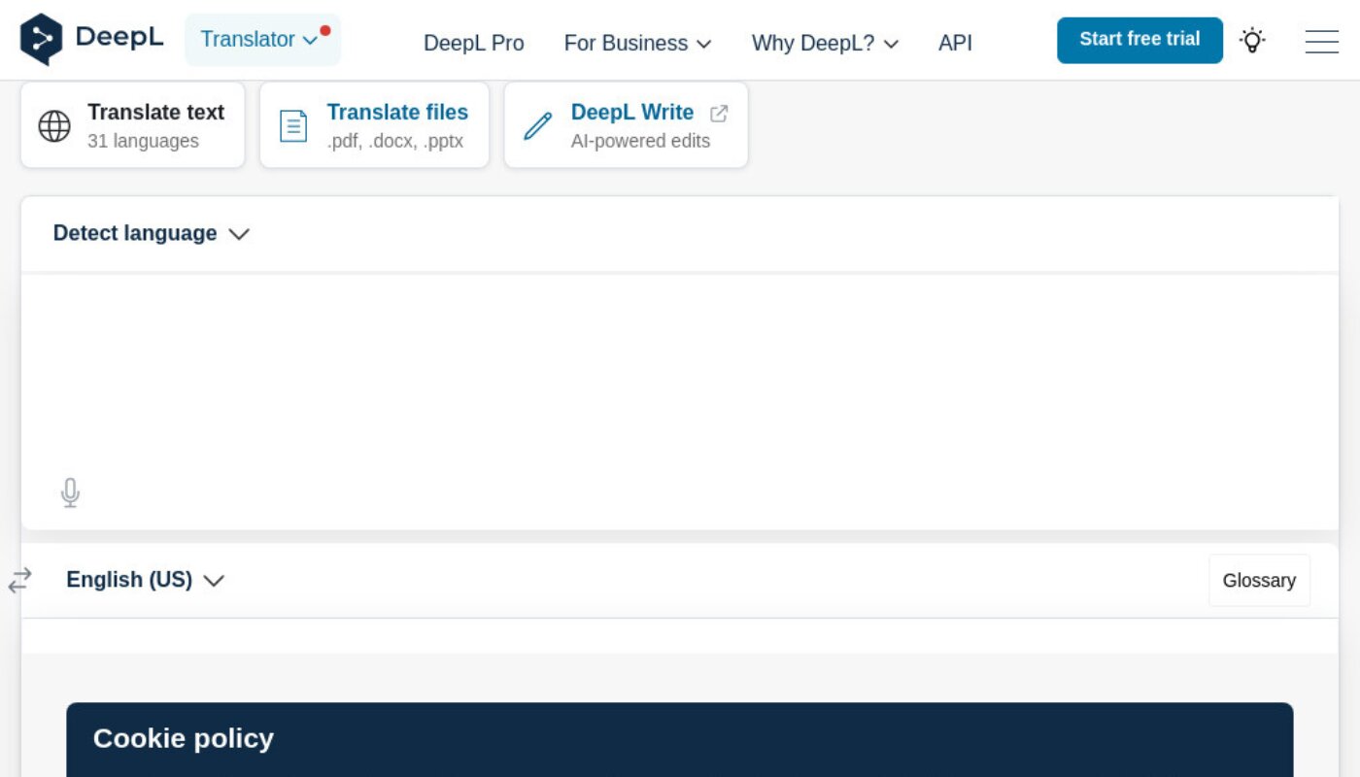Image resolution: width=1360 pixels, height=777 pixels.
Task: Open the Glossary button
Action: [x=1259, y=580]
